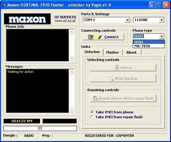Click the maxon logo banner

point(27,19)
